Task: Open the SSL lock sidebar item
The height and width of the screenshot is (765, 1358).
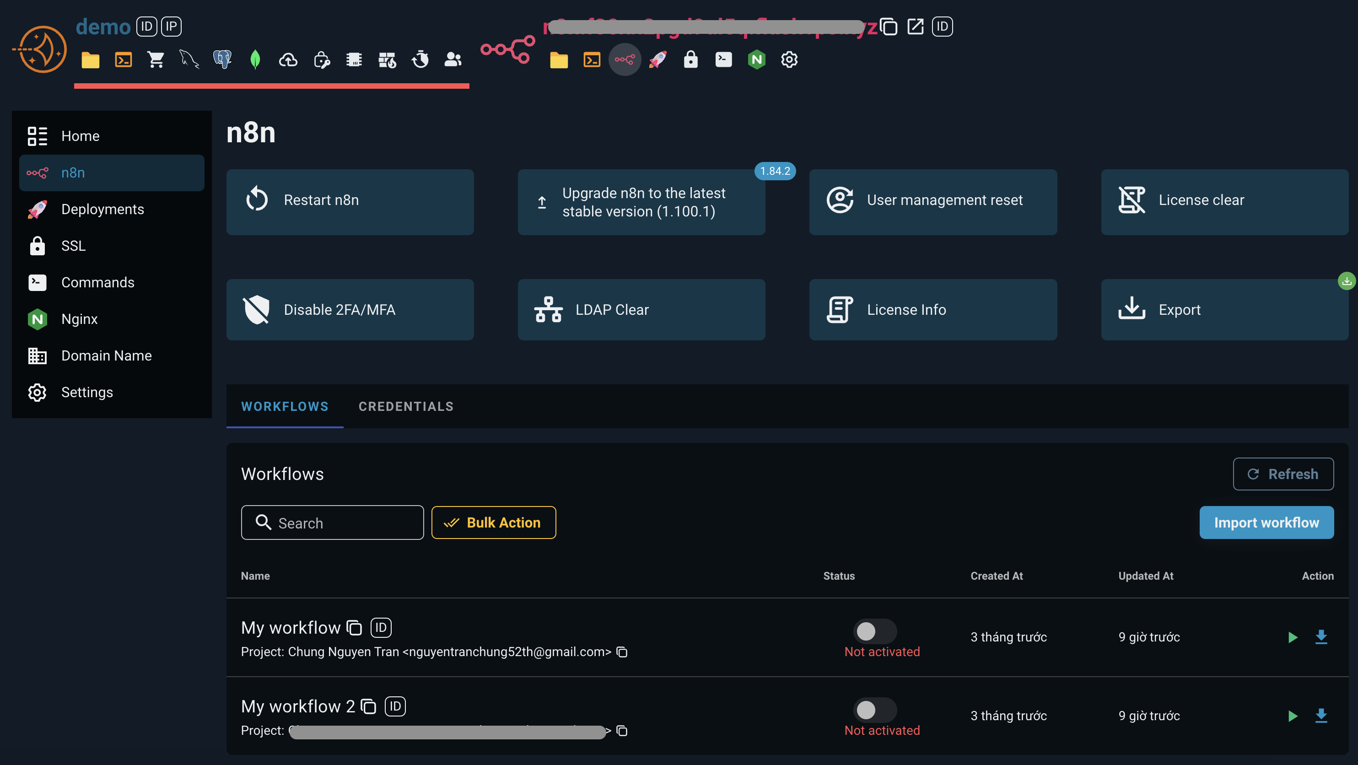Action: pyautogui.click(x=73, y=246)
